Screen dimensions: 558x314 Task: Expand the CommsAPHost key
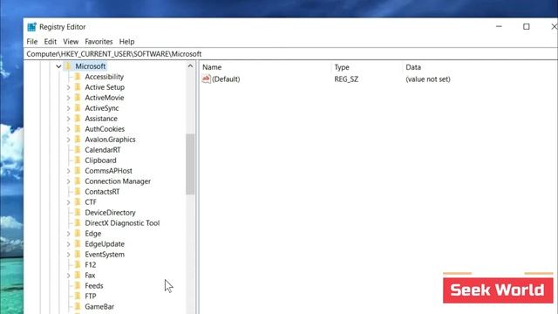68,171
